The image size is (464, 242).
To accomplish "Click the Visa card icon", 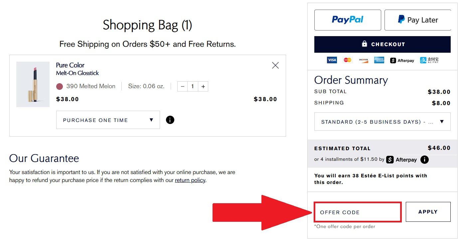I will point(332,60).
